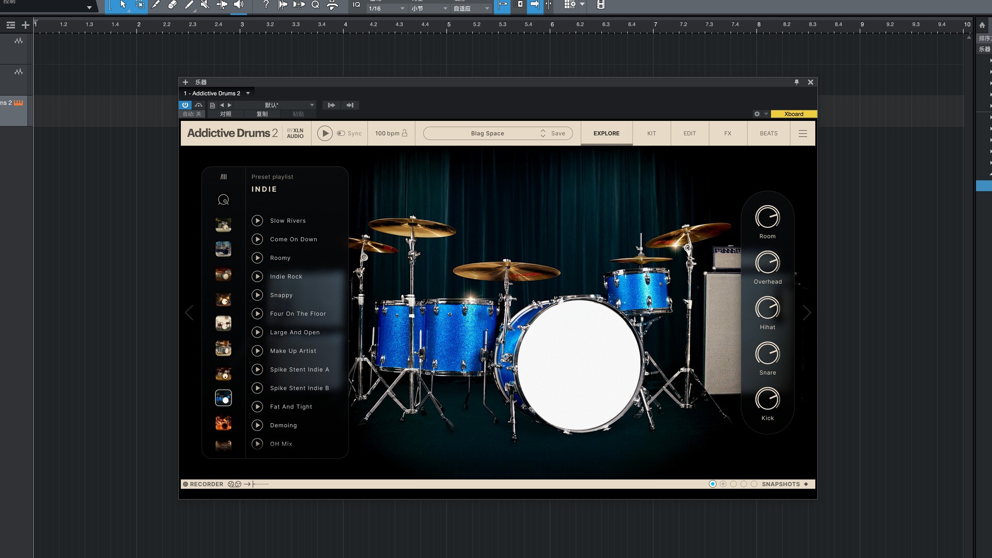Screen dimensions: 992x558
Task: Preview the Indie Rock preset
Action: (x=257, y=276)
